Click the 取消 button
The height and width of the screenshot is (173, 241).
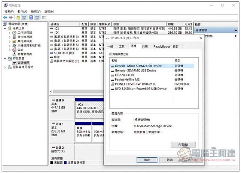[x=170, y=160]
